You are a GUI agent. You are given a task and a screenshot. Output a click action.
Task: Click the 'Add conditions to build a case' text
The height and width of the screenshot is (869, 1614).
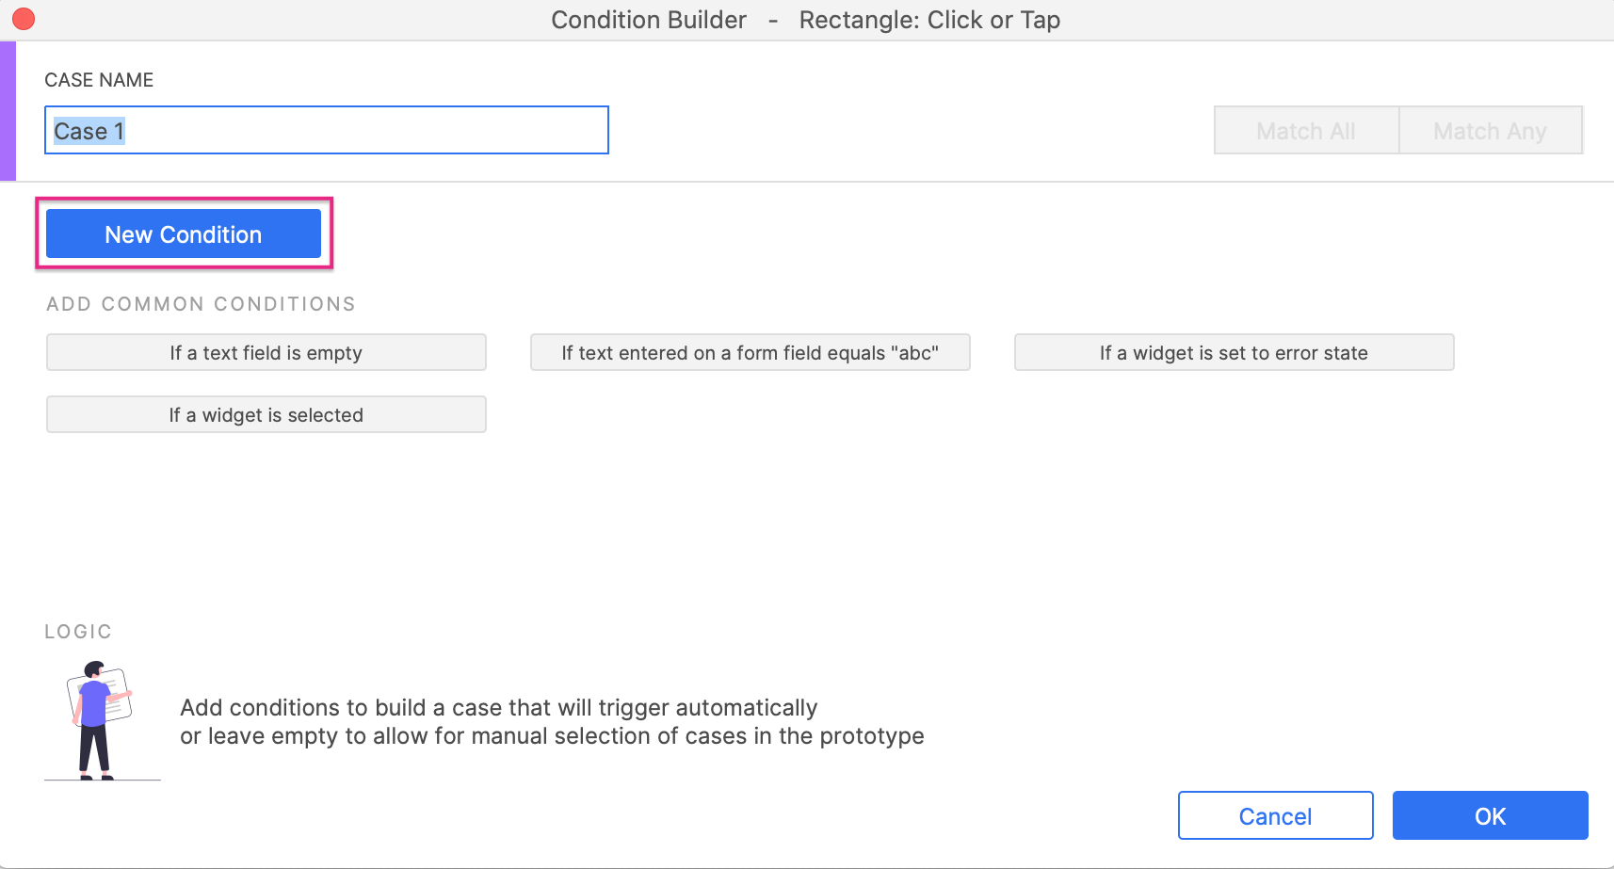click(x=498, y=708)
